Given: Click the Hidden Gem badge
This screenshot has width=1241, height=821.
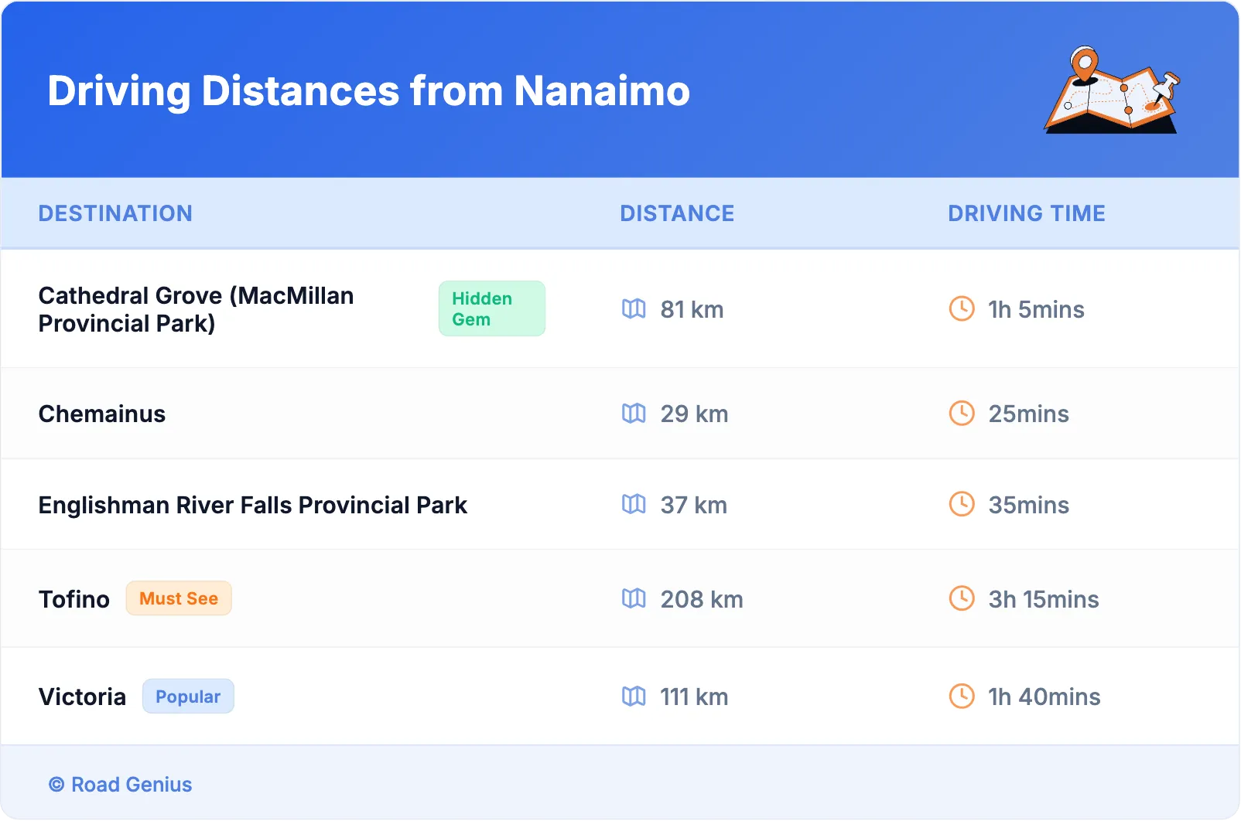Looking at the screenshot, I should [492, 308].
